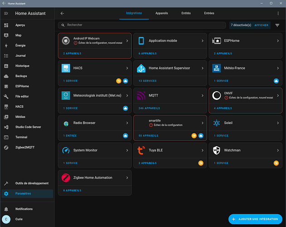The width and height of the screenshot is (286, 227).
Task: Open the Aperçu dashboard icon in sidebar
Action: pyautogui.click(x=6, y=25)
